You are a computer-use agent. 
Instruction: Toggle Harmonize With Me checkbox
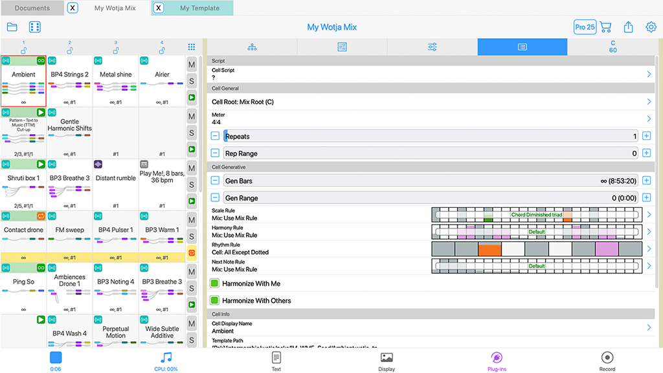tap(215, 284)
